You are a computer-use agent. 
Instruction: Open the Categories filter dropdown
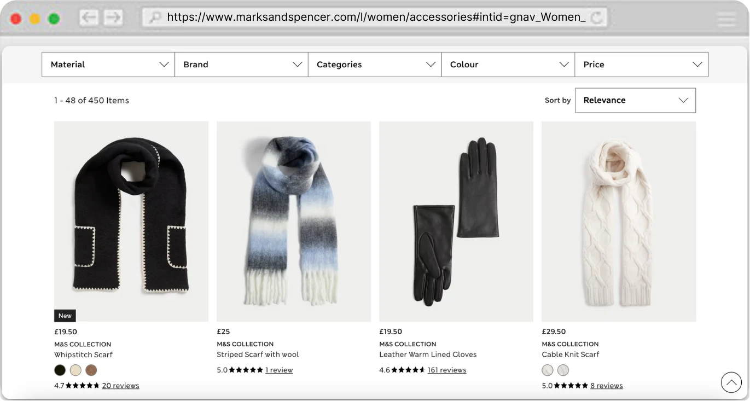point(375,65)
